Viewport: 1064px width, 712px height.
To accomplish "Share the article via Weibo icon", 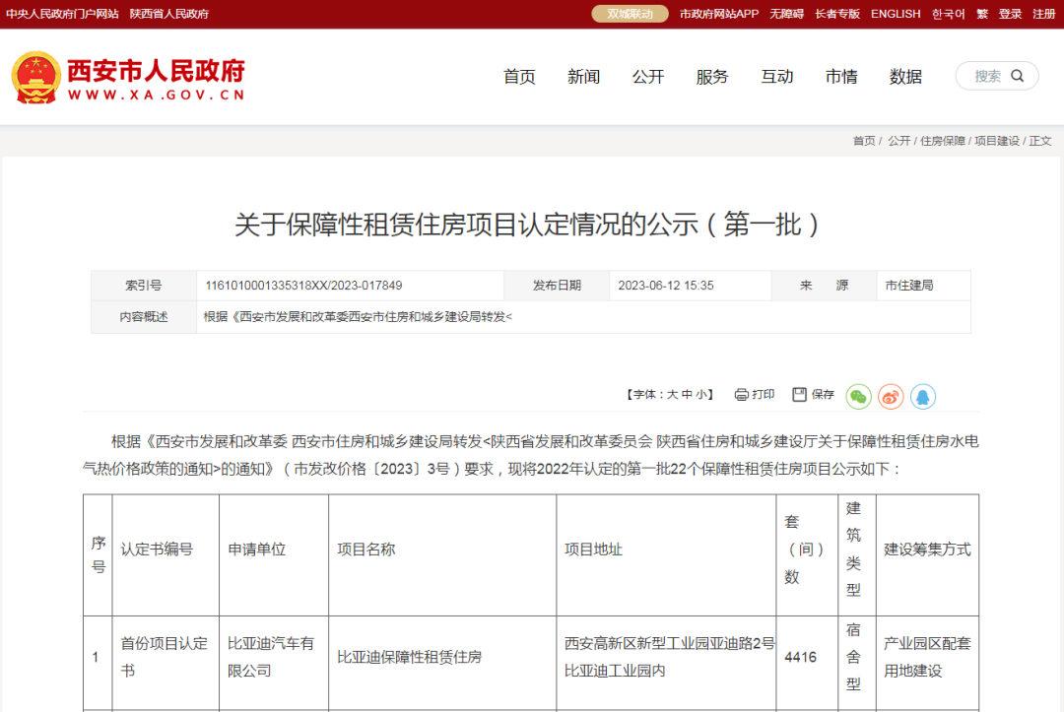I will pos(891,396).
